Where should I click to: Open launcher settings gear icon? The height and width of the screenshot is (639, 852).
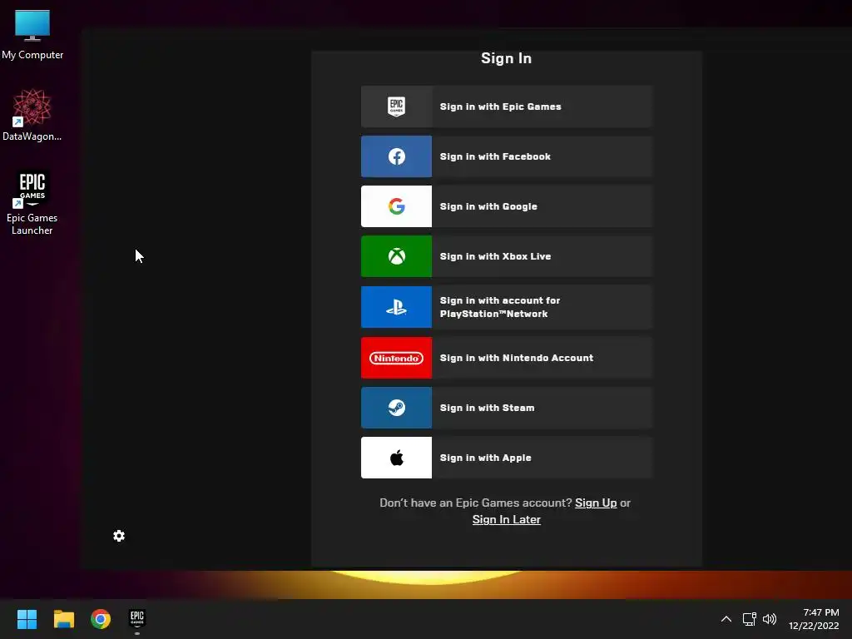119,536
